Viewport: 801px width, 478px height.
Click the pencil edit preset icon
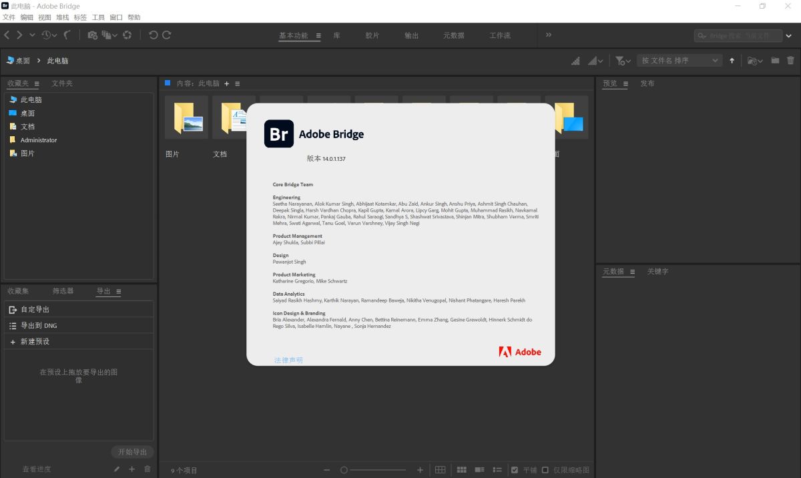click(117, 469)
